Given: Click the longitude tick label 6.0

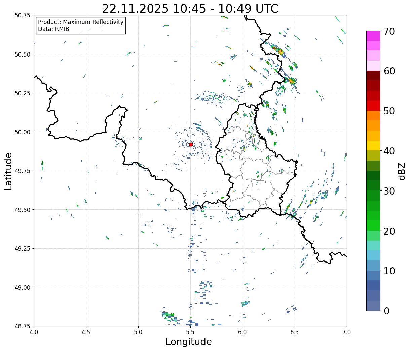Looking at the screenshot, I should coord(243,332).
